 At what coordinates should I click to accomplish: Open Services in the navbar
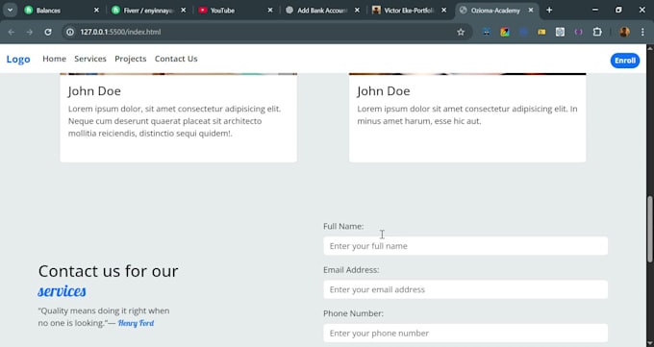click(90, 59)
